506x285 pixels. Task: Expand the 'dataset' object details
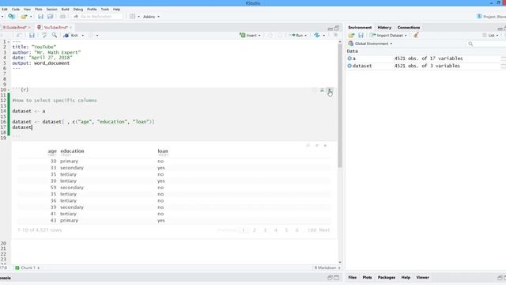click(349, 66)
